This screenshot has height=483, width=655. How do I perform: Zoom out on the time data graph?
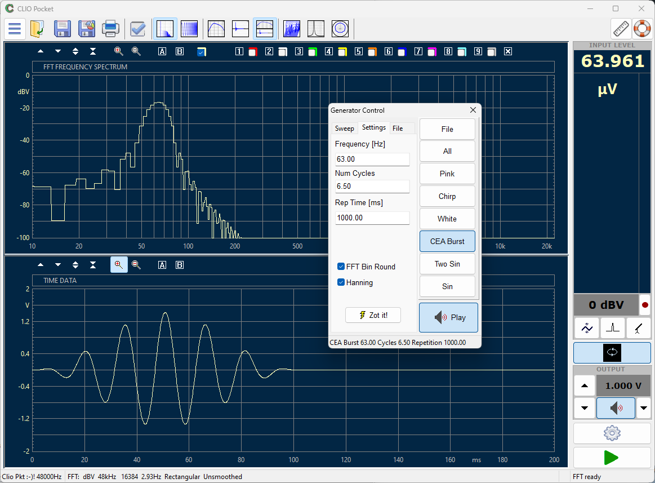pos(136,265)
